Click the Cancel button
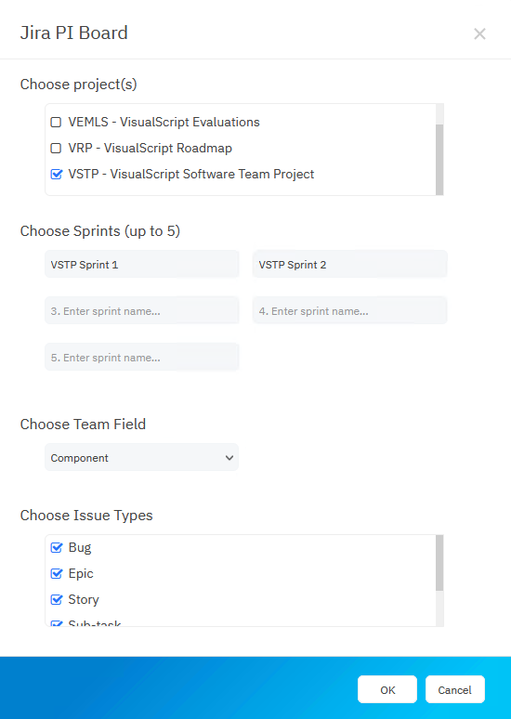Viewport: 511px width, 719px height. (x=454, y=689)
